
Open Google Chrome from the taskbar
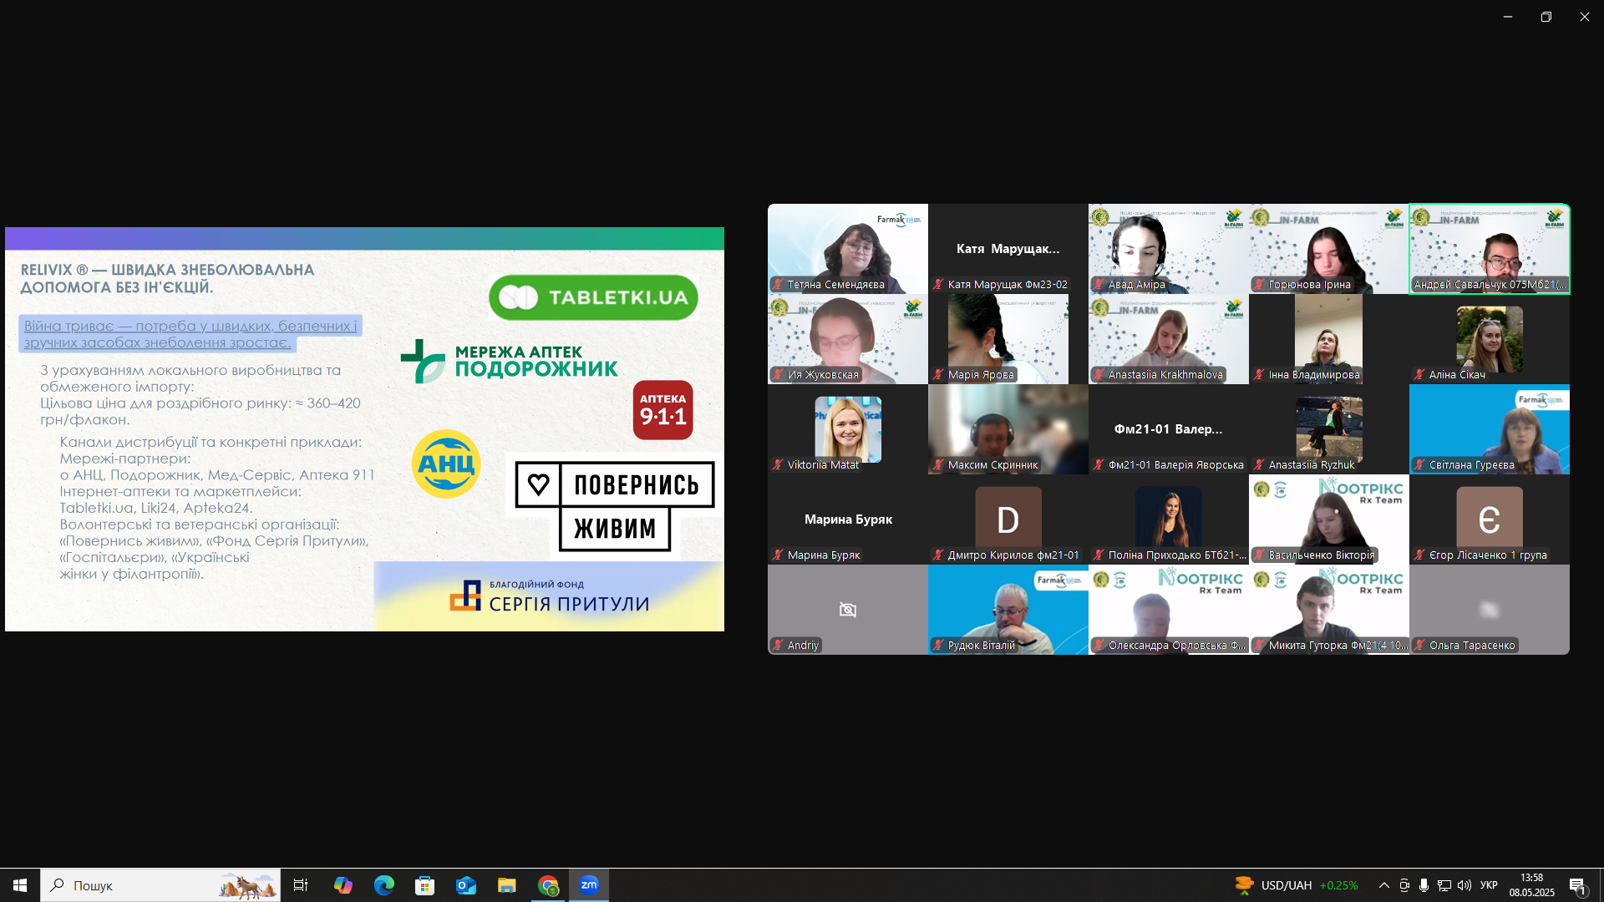tap(548, 885)
